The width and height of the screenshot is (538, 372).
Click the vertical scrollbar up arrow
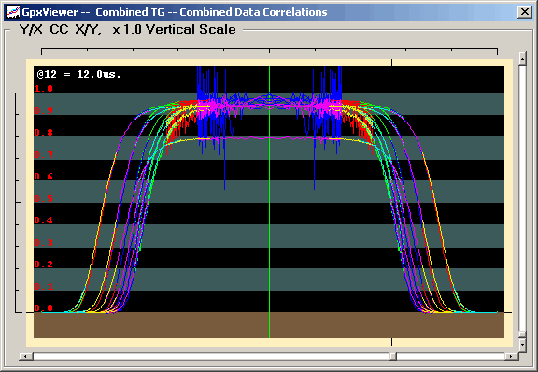522,59
